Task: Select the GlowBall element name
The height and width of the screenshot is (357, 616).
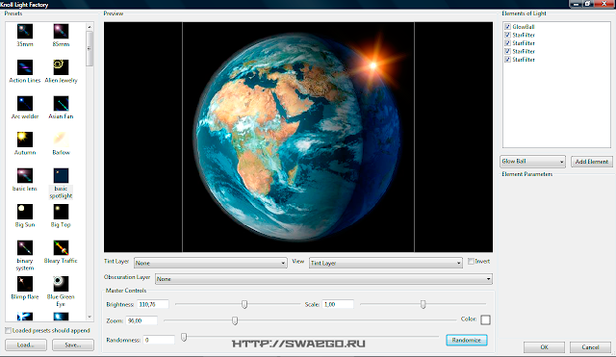Action: (524, 27)
